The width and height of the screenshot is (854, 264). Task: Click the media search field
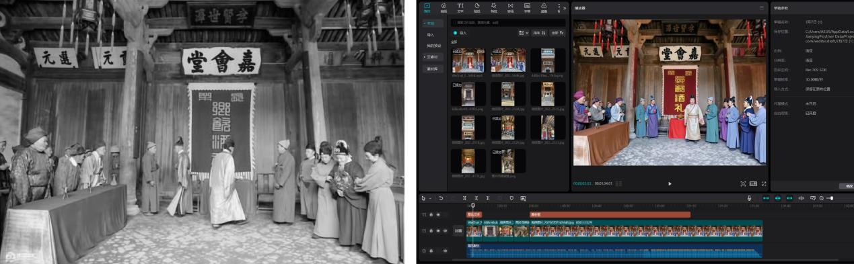click(508, 23)
